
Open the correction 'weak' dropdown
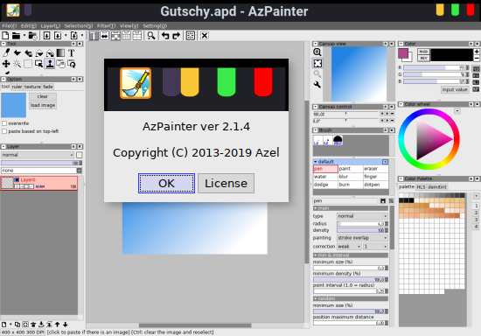point(350,247)
